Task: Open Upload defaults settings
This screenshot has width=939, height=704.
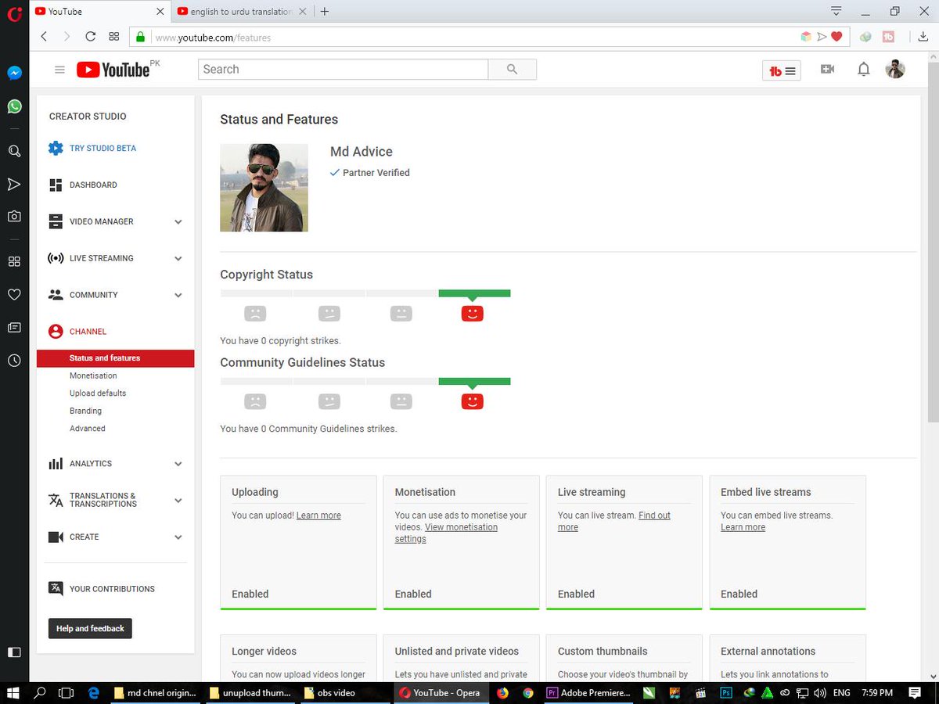Action: 98,393
